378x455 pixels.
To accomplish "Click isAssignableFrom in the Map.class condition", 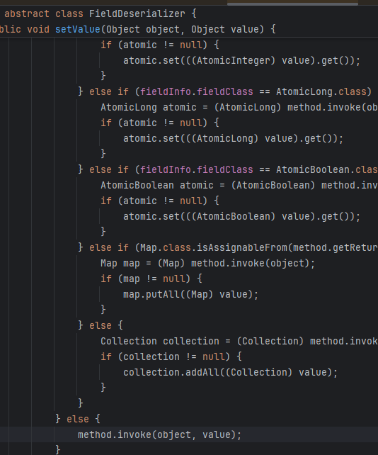I will [242, 248].
